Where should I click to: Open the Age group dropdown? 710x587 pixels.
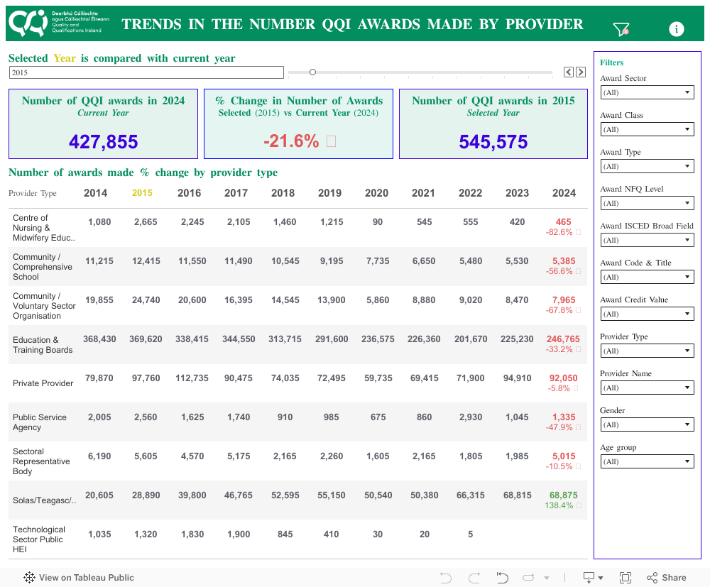[x=647, y=461]
